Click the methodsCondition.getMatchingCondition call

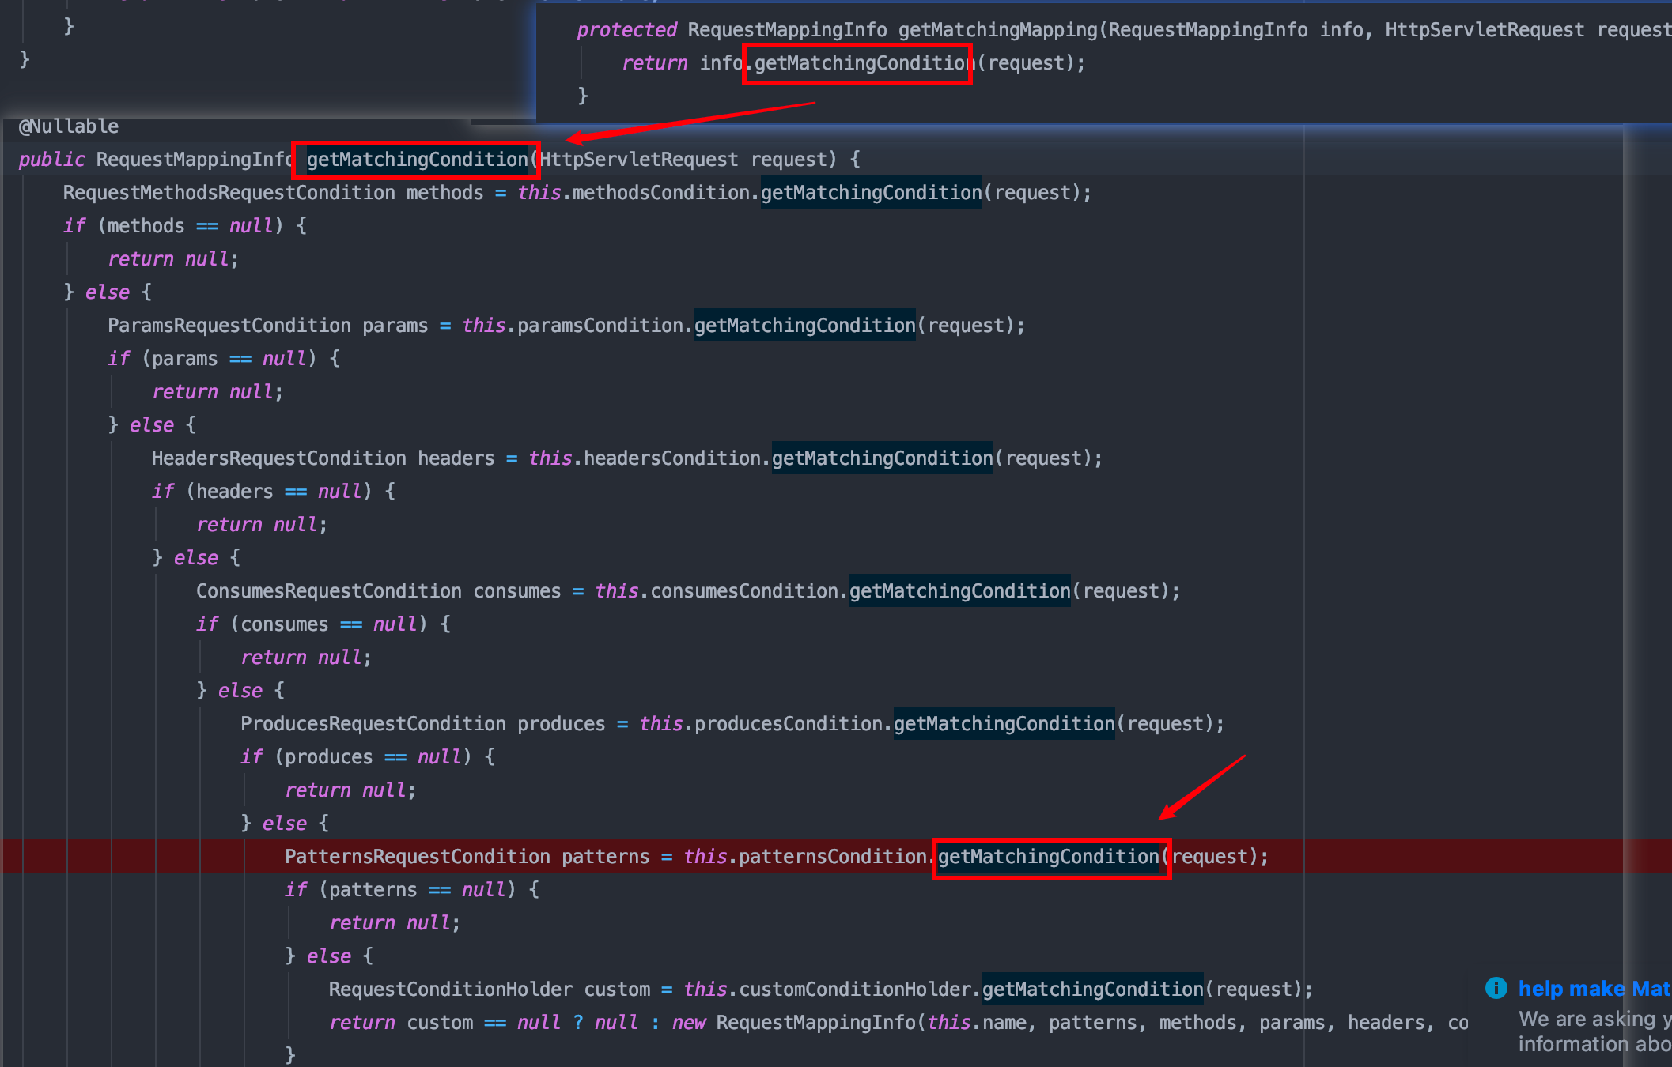(871, 193)
